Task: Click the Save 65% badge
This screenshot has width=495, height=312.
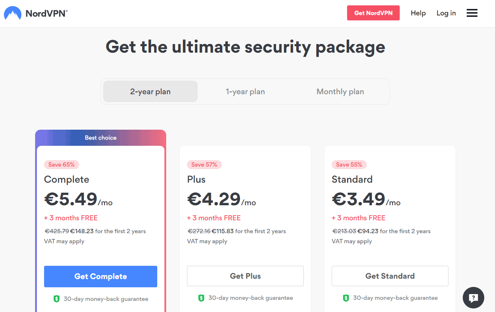Action: [x=62, y=165]
